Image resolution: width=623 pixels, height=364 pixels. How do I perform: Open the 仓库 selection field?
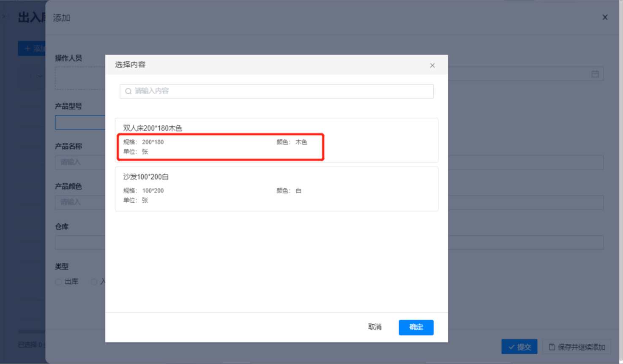point(80,243)
